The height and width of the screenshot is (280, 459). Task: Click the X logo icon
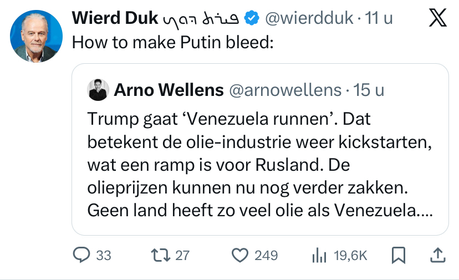438,19
